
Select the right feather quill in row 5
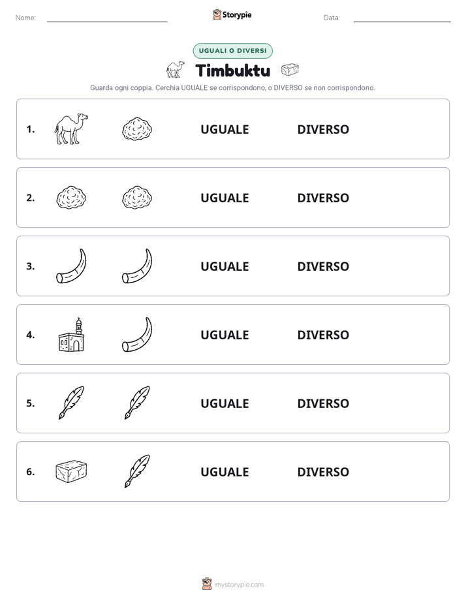point(137,403)
